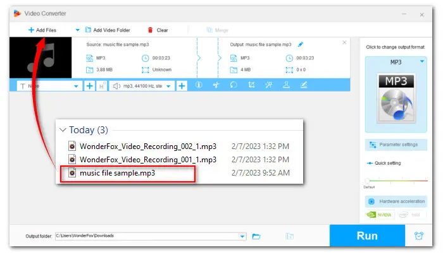Open the magic wand Effects tool
This screenshot has width=443, height=257.
(269, 85)
